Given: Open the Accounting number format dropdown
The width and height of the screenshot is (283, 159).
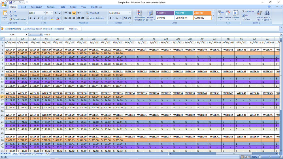Looking at the screenshot, I should [x=130, y=13].
